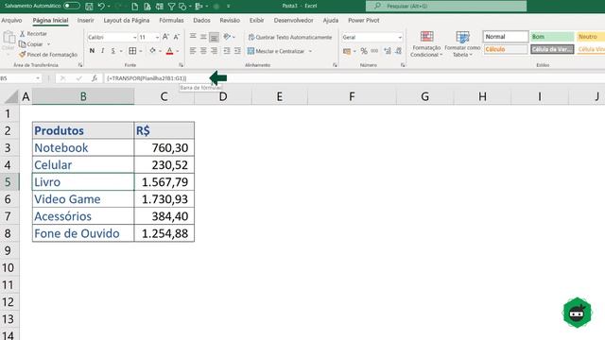This screenshot has width=605, height=340.
Task: Open the font size dropdown
Action: (x=157, y=38)
